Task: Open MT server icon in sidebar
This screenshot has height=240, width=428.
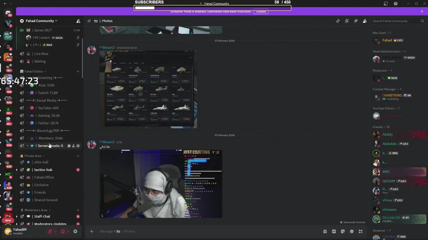Action: tap(8, 174)
